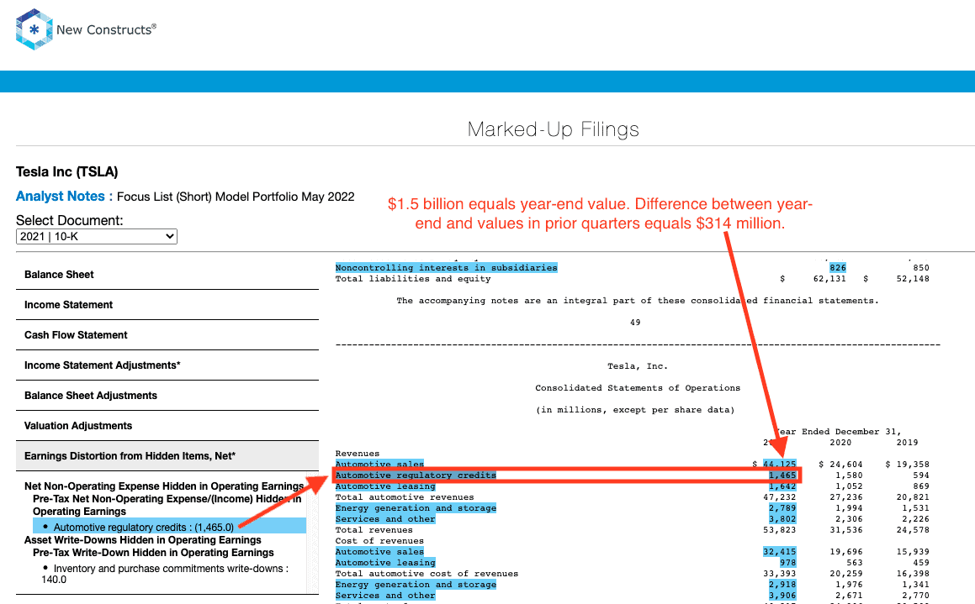The image size is (975, 604).
Task: Open the Income Statement section
Action: pos(68,305)
